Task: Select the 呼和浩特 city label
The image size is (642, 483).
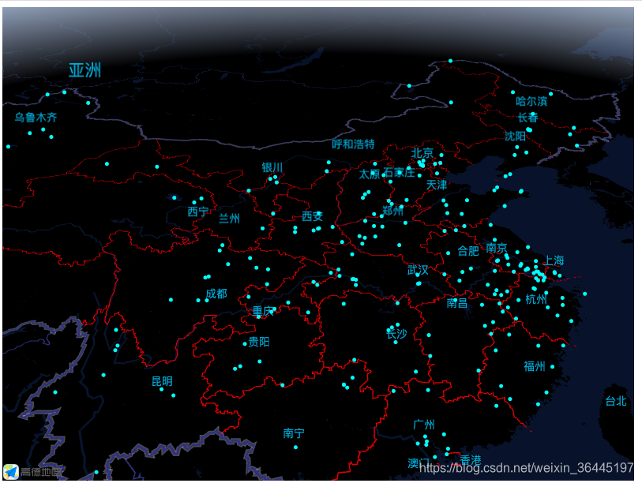Action: point(353,144)
